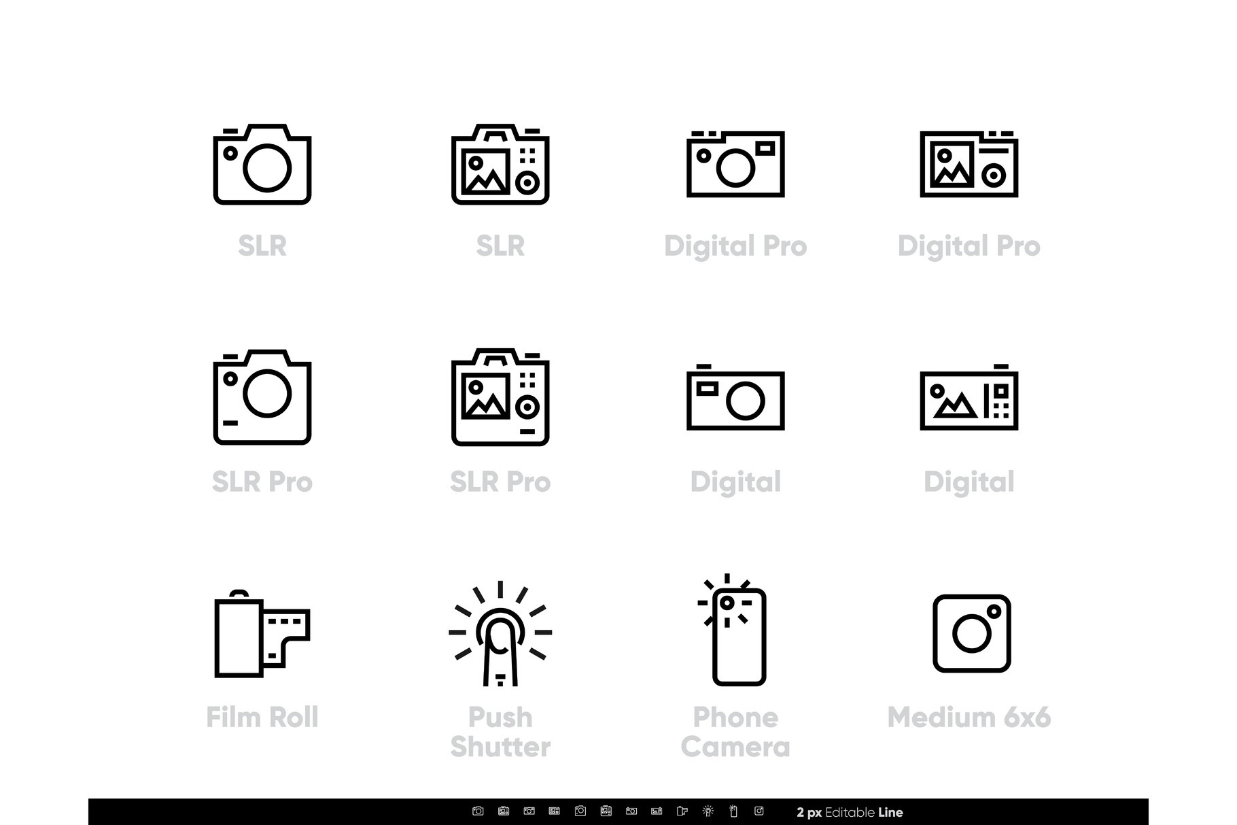Select the large SLR Pro front-view camera icon
This screenshot has height=825, width=1237.
click(x=262, y=397)
